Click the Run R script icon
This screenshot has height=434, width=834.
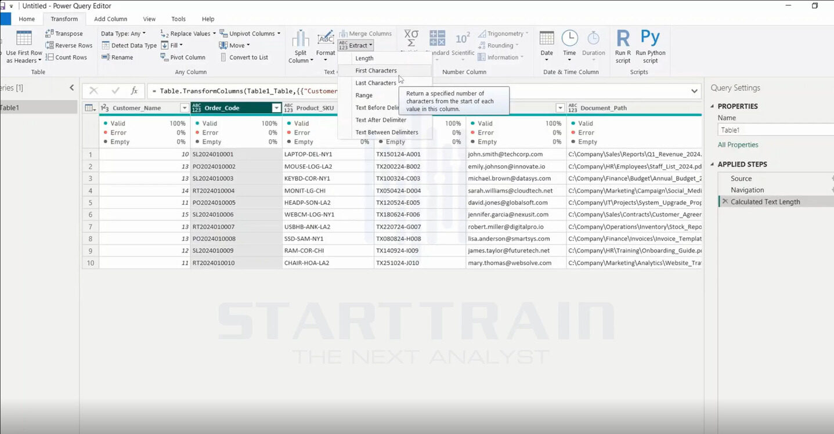point(623,38)
